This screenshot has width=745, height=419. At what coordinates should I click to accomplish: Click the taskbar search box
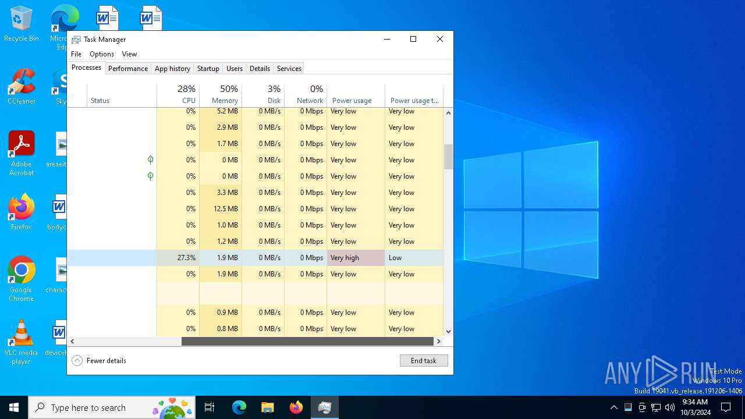tap(112, 407)
